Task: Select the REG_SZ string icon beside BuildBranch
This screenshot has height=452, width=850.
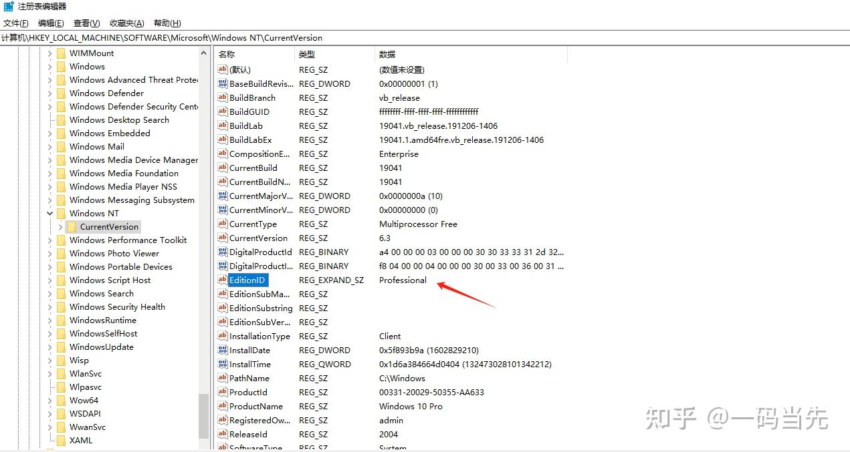Action: coord(223,97)
